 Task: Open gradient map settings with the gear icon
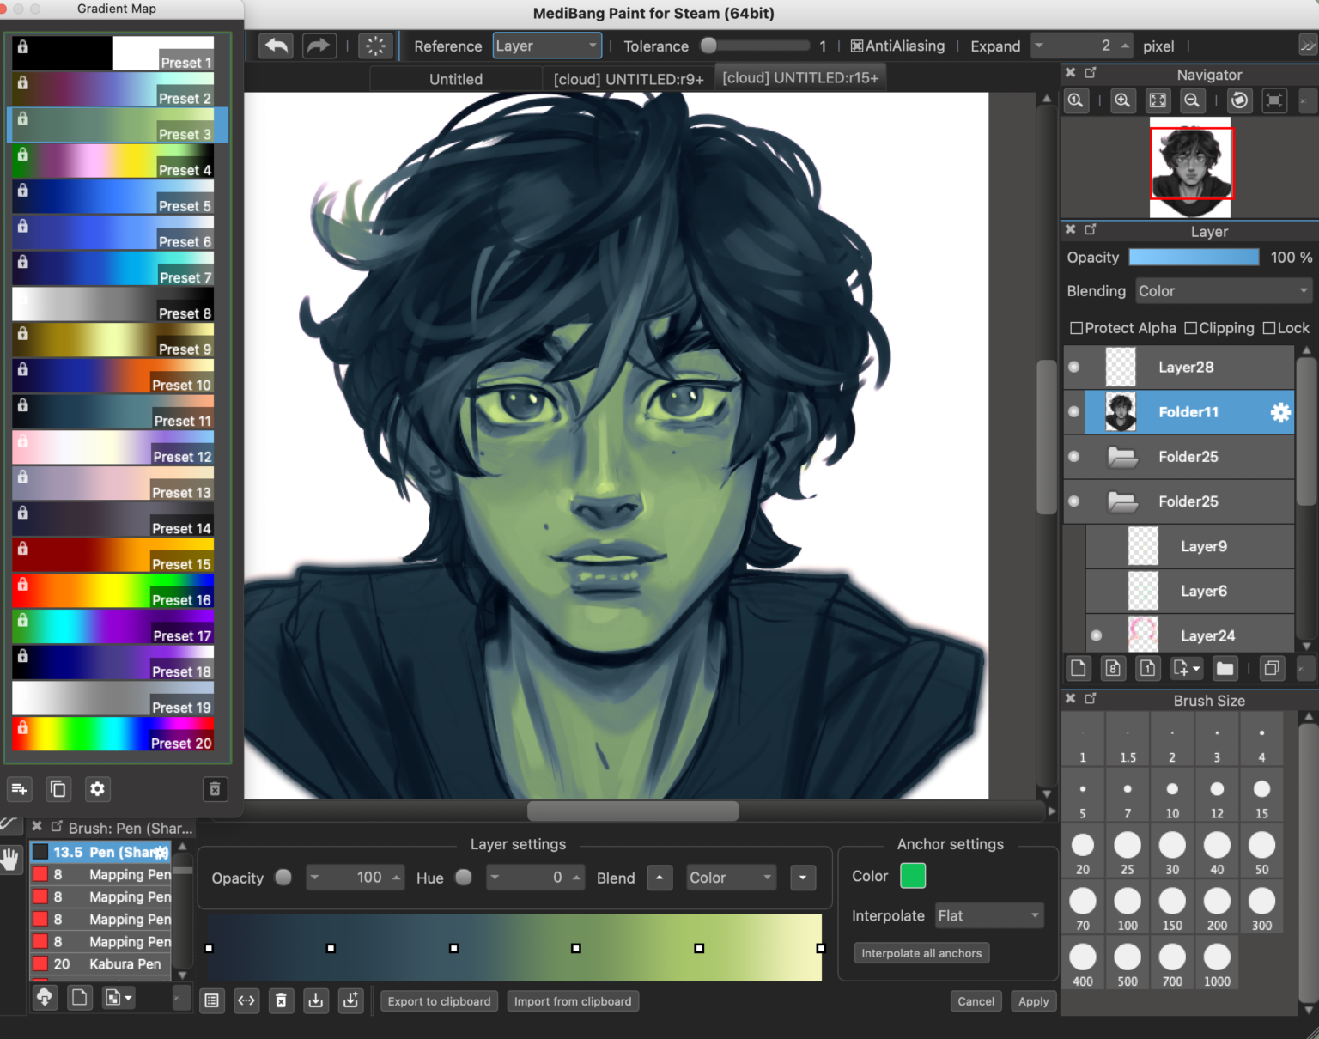coord(98,789)
